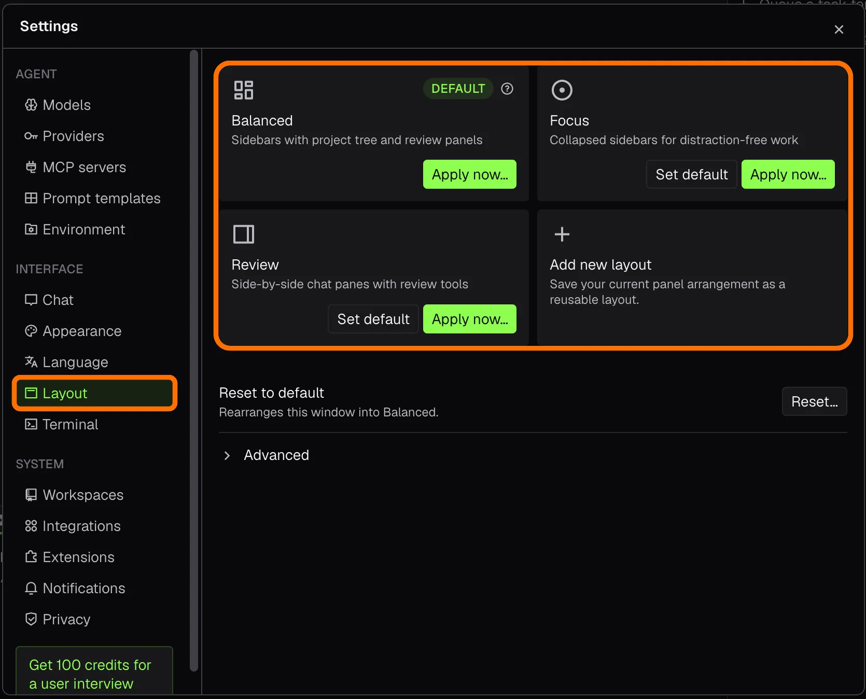
Task: Click the Privacy shield icon
Action: pos(31,619)
